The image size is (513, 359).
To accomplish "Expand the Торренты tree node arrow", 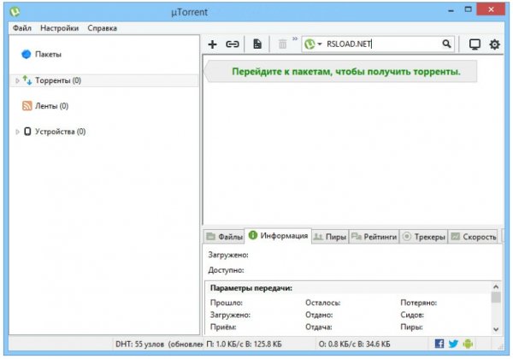I will click(17, 80).
